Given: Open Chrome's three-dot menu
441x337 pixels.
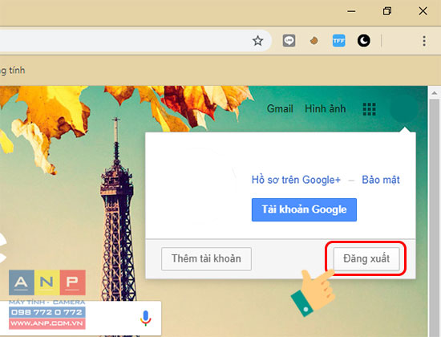Looking at the screenshot, I should point(424,41).
